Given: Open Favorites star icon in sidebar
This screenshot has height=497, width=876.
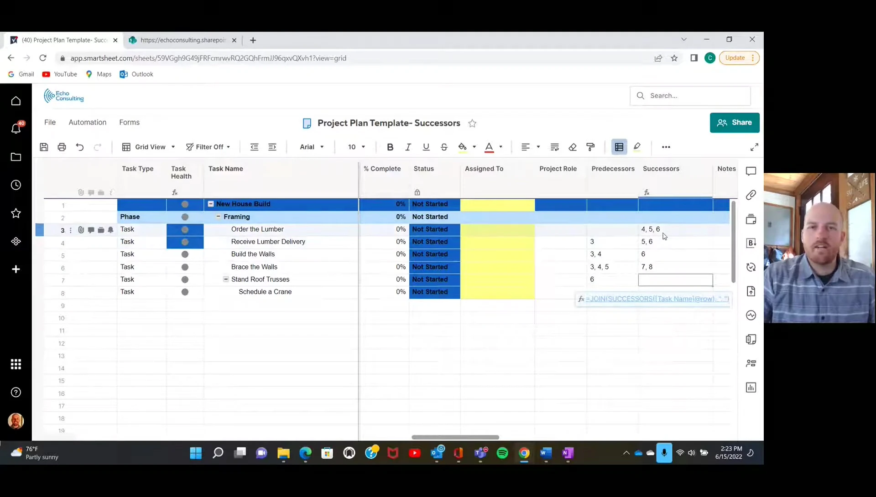Looking at the screenshot, I should 16,213.
